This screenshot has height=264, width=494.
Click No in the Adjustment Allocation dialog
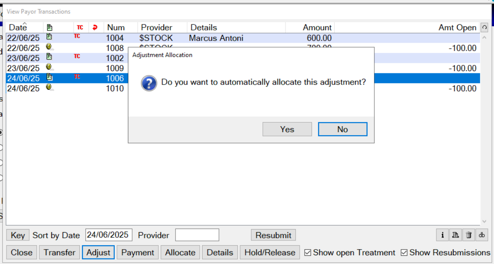[x=343, y=129]
